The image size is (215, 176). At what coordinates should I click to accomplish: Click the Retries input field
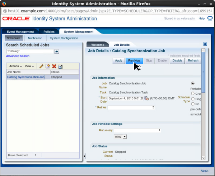[131, 107]
